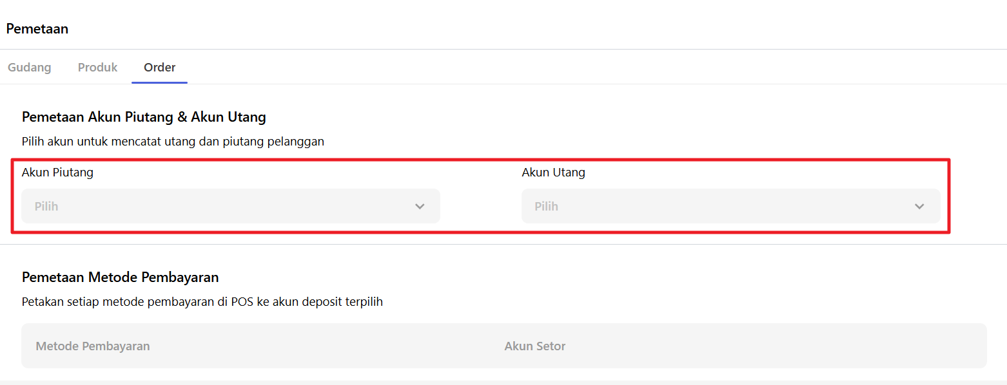The height and width of the screenshot is (385, 1007).
Task: Click the Pemetaan Metode Pembayaran heading
Action: click(121, 277)
